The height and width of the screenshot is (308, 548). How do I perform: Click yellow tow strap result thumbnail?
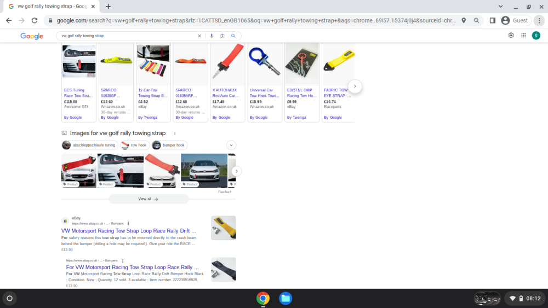pyautogui.click(x=224, y=228)
